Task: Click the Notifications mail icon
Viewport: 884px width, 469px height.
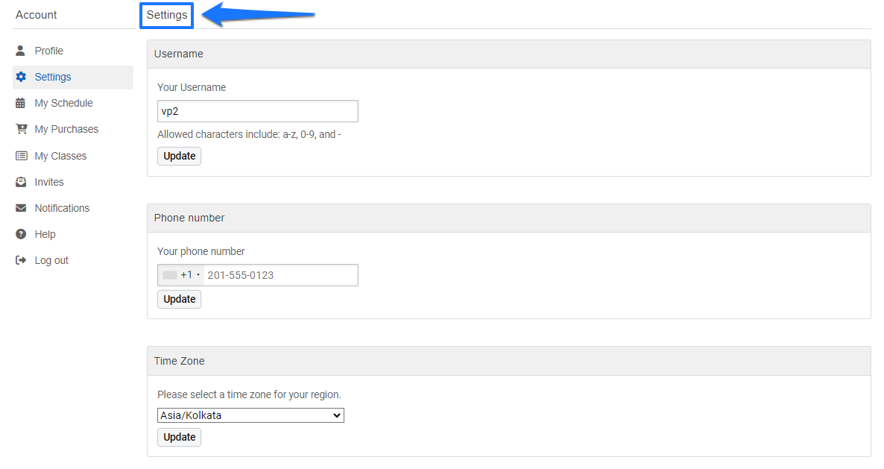Action: click(x=21, y=208)
